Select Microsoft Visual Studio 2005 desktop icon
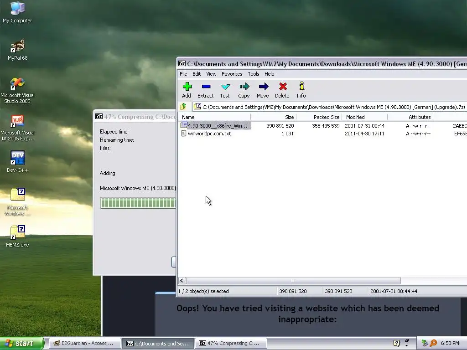467x350 pixels. click(18, 91)
